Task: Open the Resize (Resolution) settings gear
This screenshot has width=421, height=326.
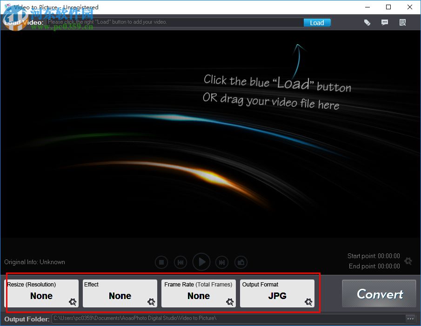Action: [73, 302]
